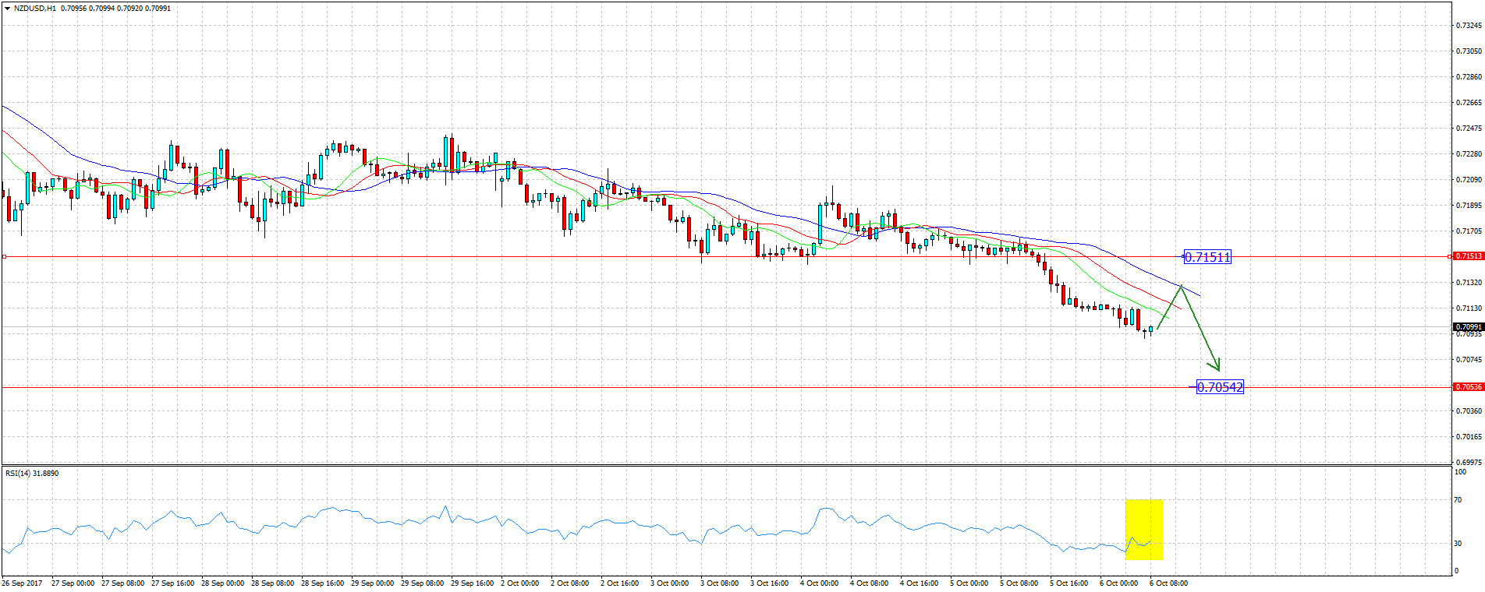The height and width of the screenshot is (592, 1485).
Task: Click the RSI scale 30 level marker
Action: click(1458, 544)
